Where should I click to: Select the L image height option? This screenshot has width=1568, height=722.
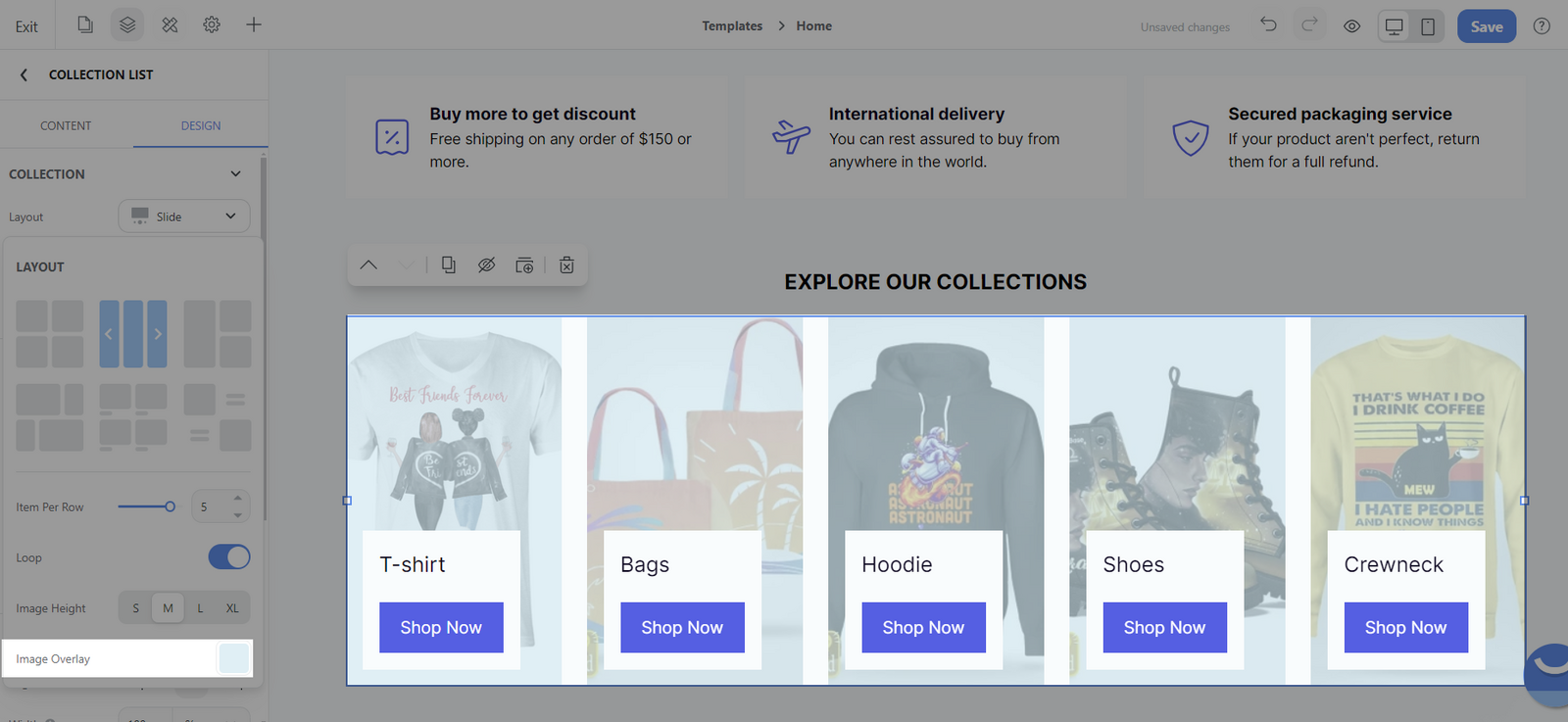click(x=200, y=608)
